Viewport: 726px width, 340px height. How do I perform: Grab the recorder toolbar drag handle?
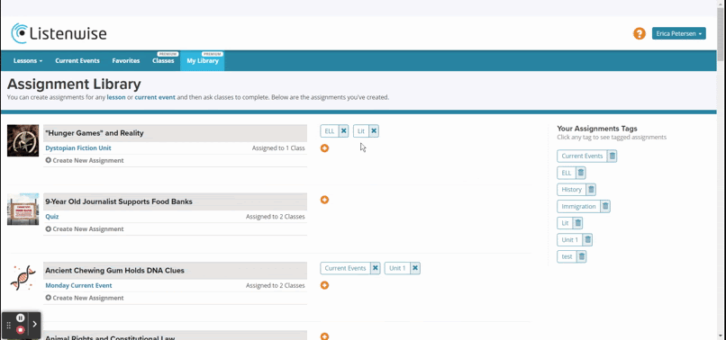[x=8, y=326]
